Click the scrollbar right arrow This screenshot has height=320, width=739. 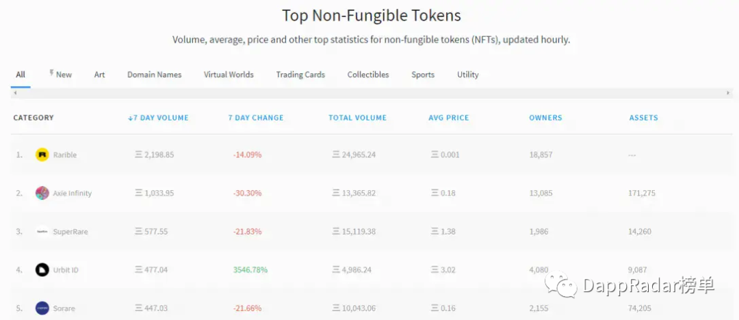pos(728,93)
